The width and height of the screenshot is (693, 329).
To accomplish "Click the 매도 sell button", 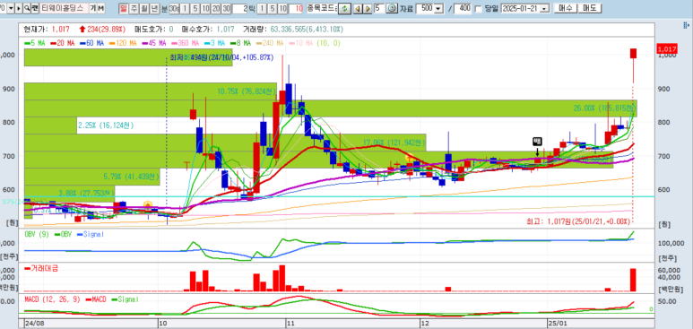I will tap(589, 8).
